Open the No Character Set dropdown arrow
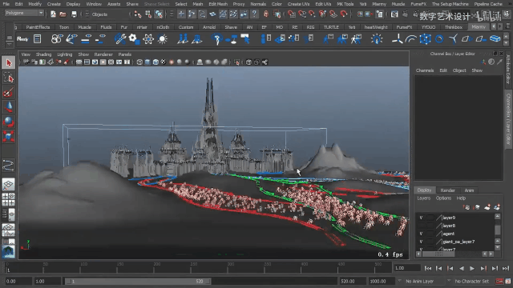The image size is (513, 288). [449, 281]
